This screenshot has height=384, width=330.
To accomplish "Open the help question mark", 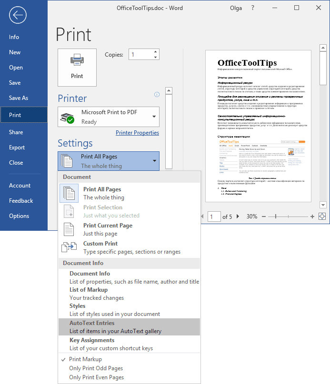I will tap(253, 8).
